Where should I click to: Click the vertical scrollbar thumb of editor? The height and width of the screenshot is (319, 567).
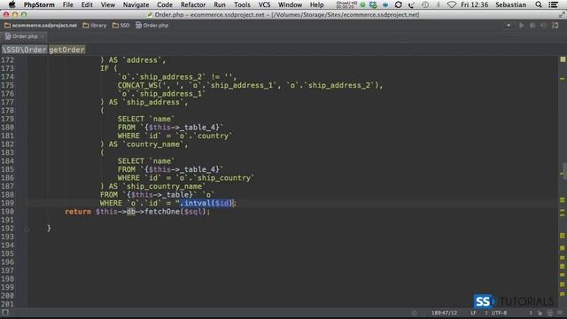tap(565, 171)
